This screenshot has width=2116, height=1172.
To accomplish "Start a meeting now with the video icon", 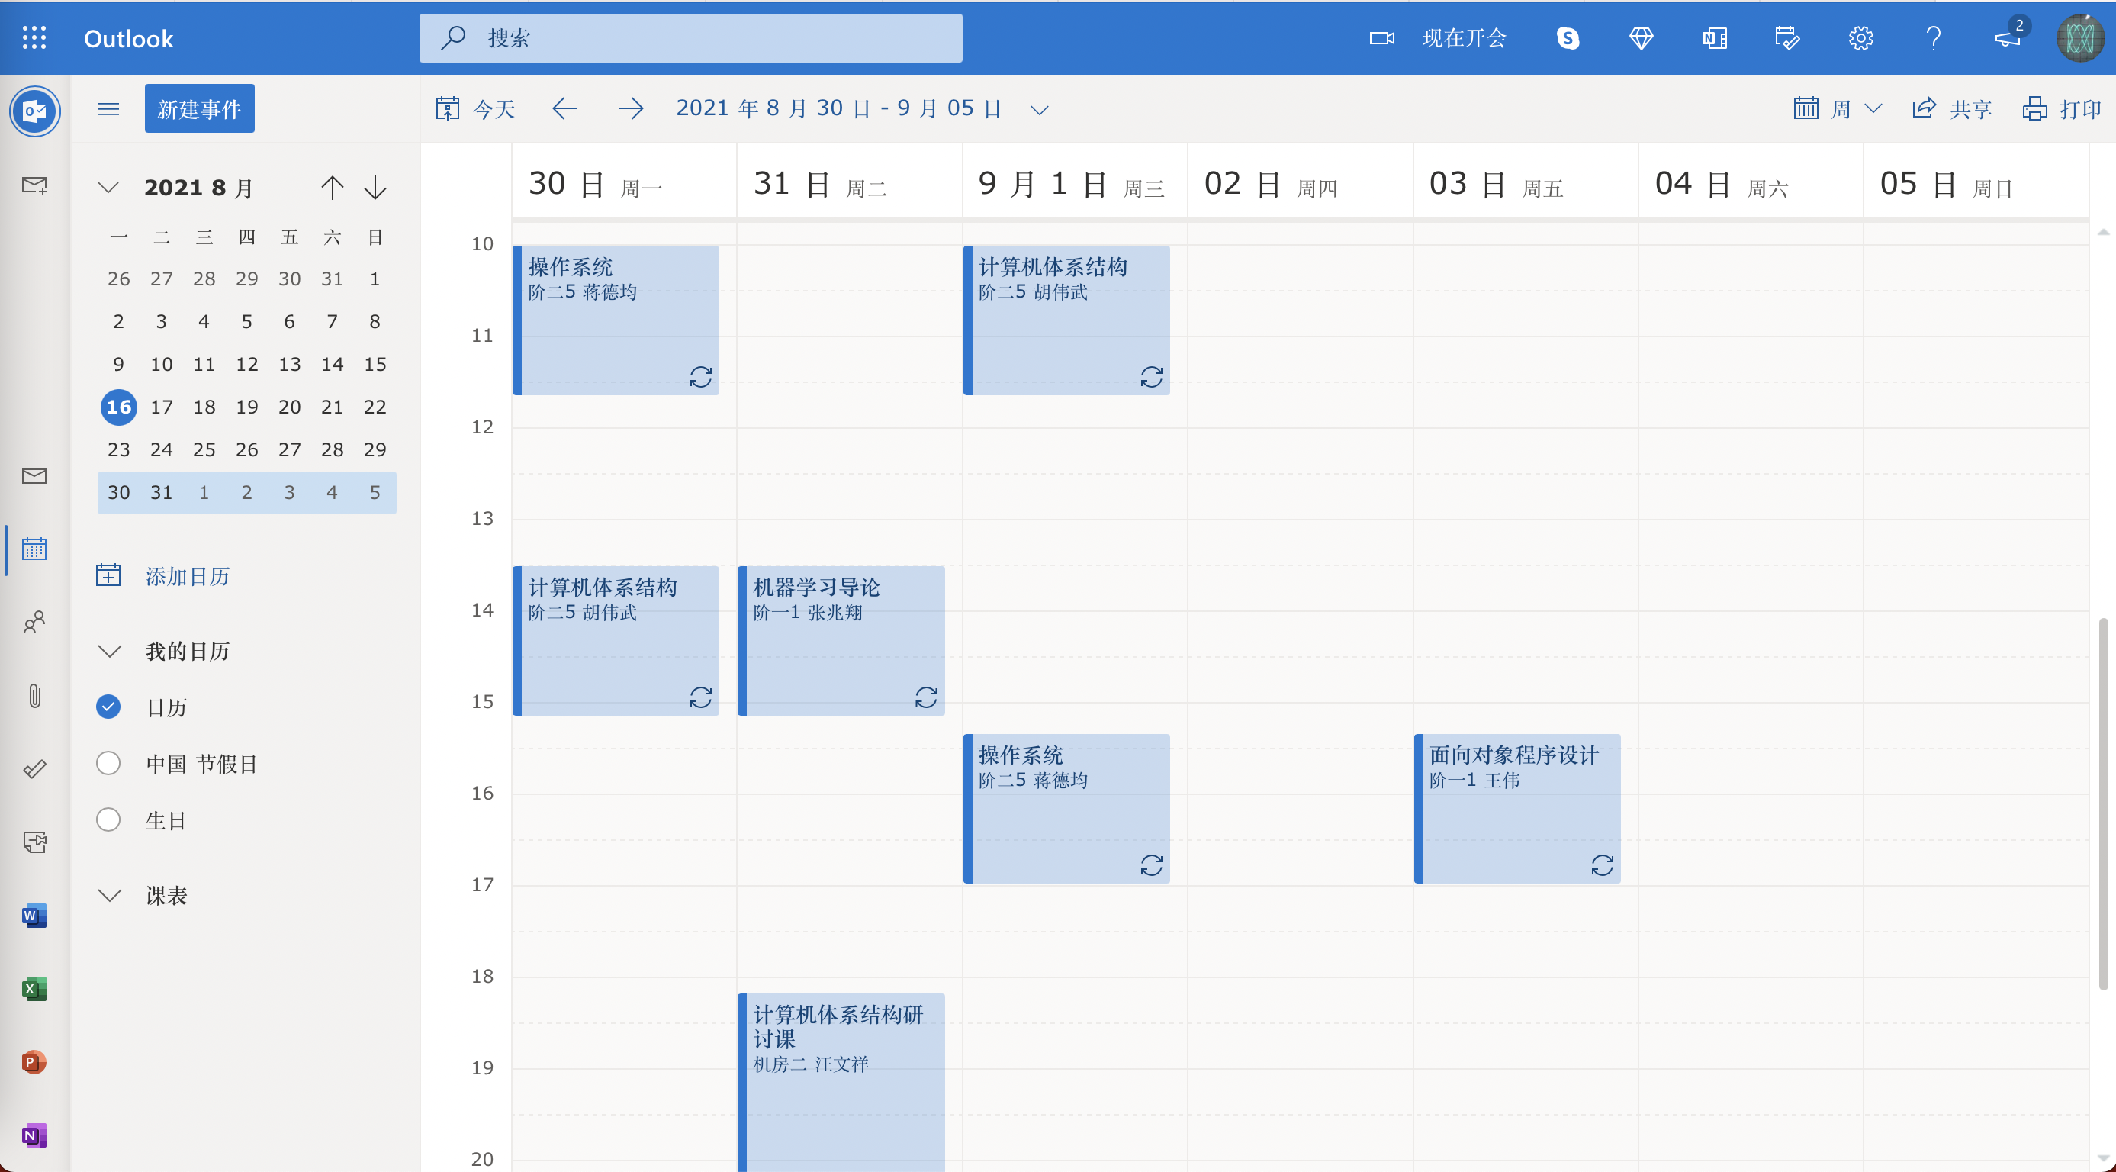I will 1380,38.
